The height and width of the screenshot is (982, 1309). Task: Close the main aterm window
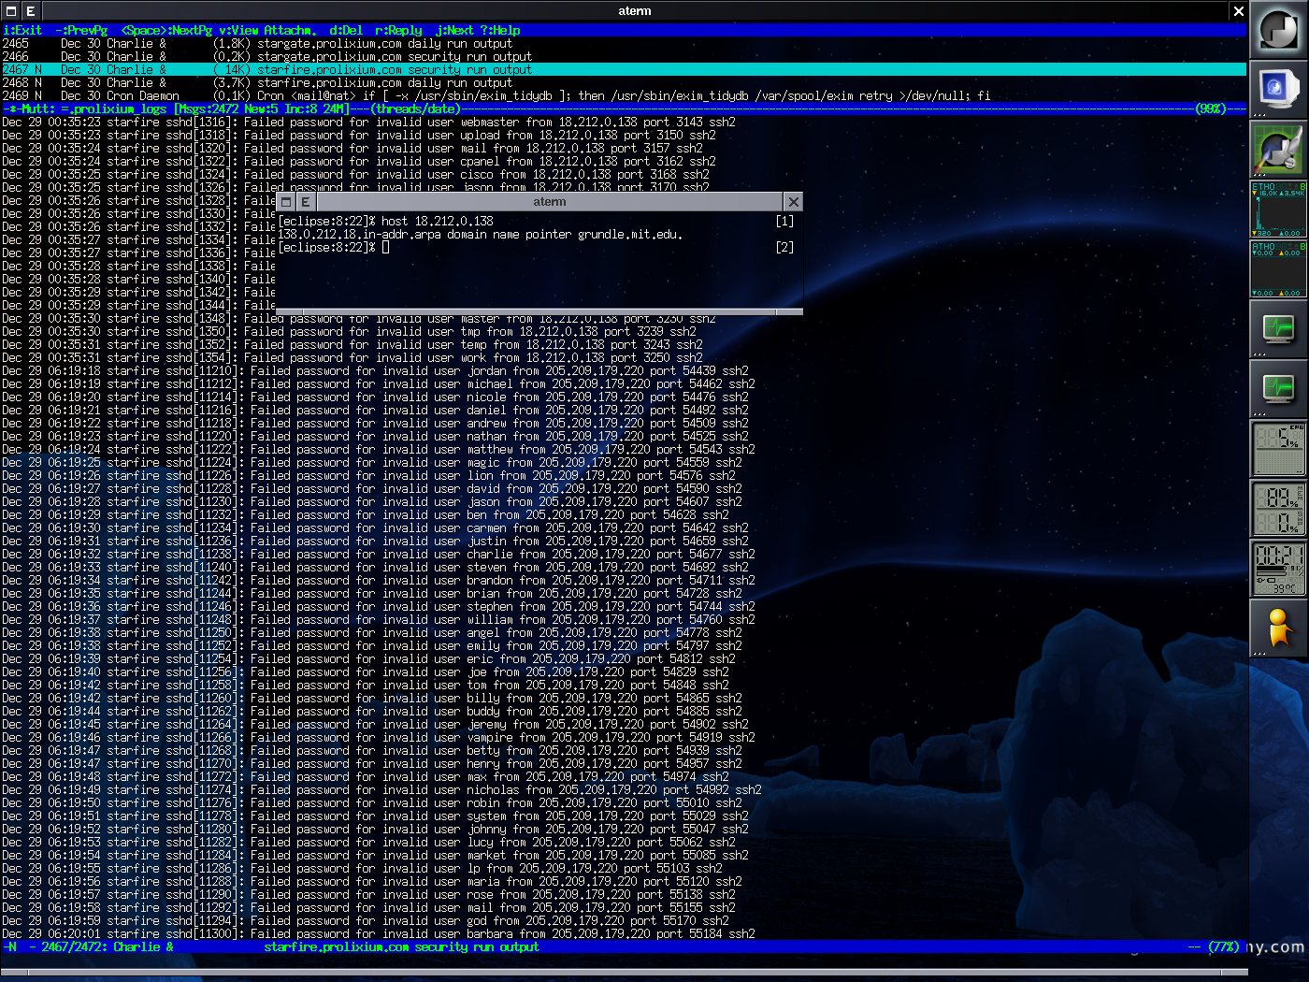click(x=1238, y=11)
